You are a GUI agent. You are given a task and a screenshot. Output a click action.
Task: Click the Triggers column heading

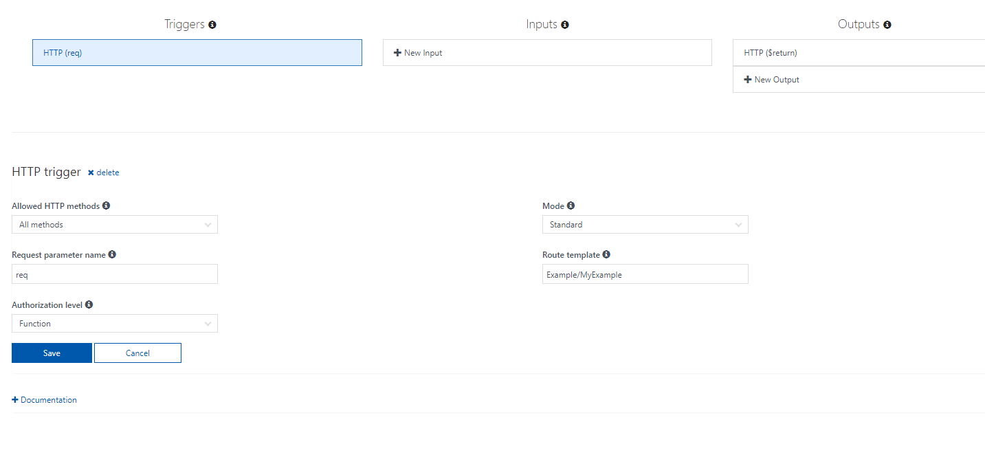tap(184, 25)
